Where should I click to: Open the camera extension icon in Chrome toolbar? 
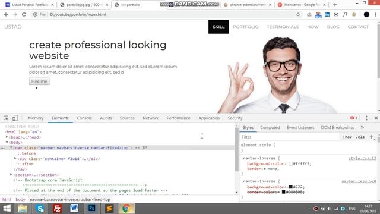(309, 15)
